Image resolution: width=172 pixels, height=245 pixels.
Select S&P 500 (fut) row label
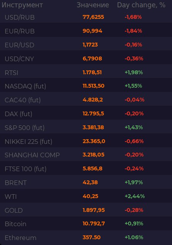[x=25, y=128]
